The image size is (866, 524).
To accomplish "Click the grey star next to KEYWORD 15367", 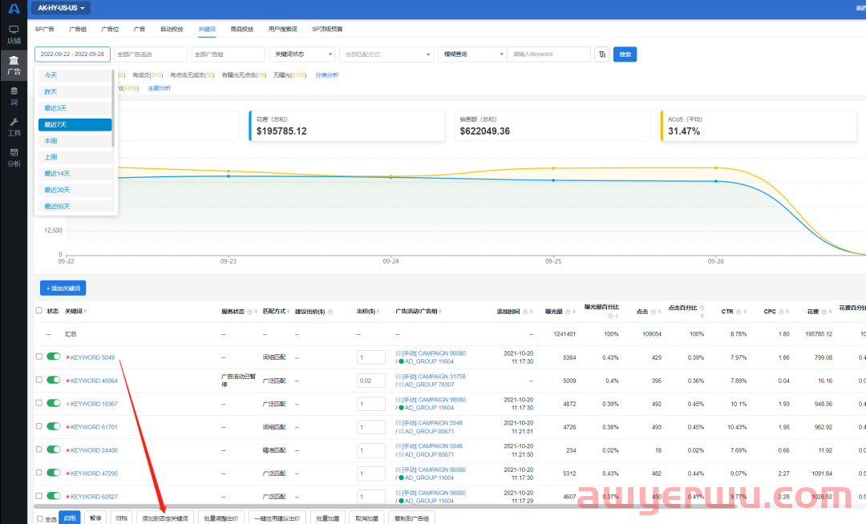I will point(68,404).
